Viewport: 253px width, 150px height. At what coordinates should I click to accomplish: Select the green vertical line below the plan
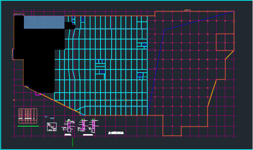point(73,142)
